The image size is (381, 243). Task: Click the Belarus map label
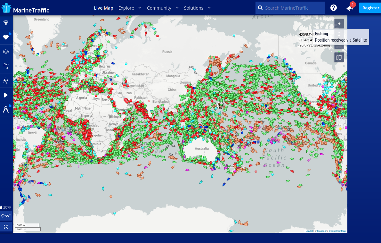click(x=104, y=66)
